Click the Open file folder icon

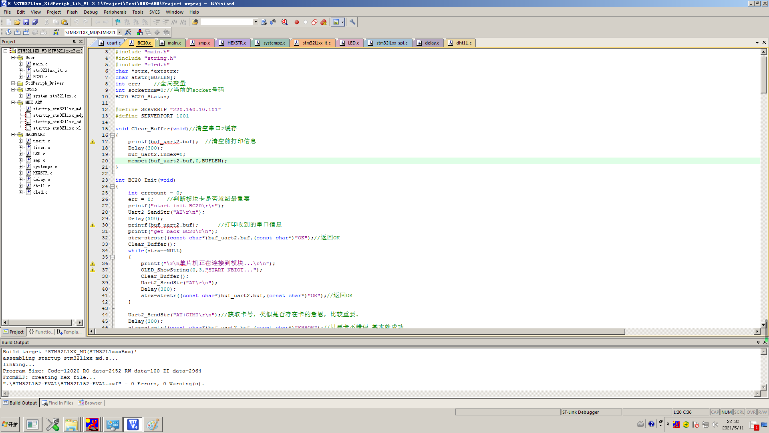17,22
